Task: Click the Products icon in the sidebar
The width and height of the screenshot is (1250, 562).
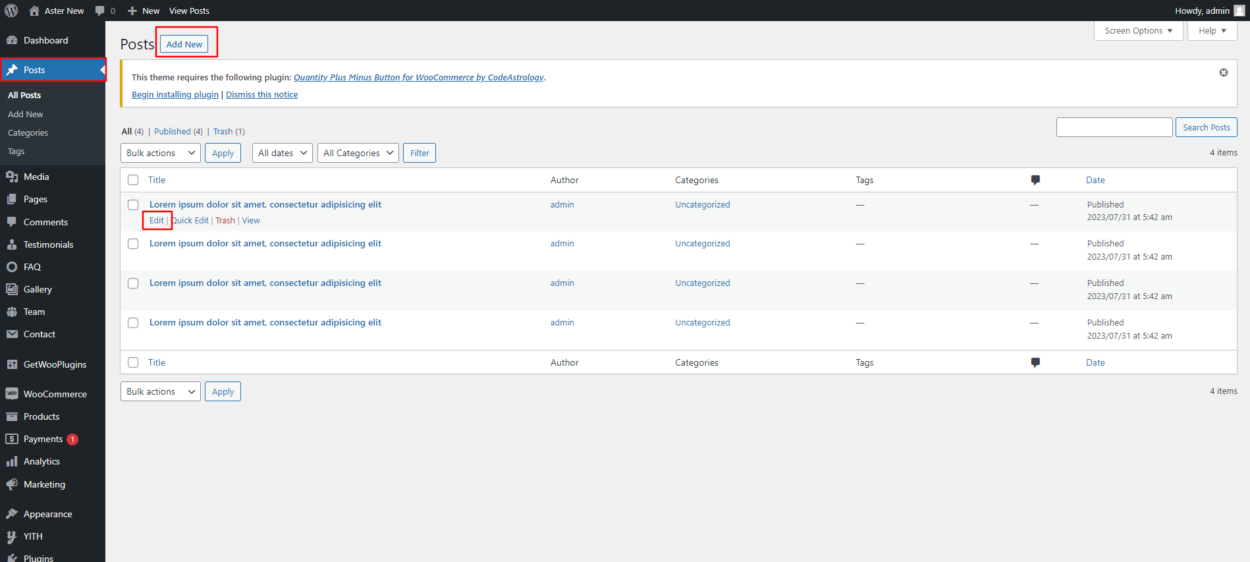Action: pyautogui.click(x=12, y=416)
